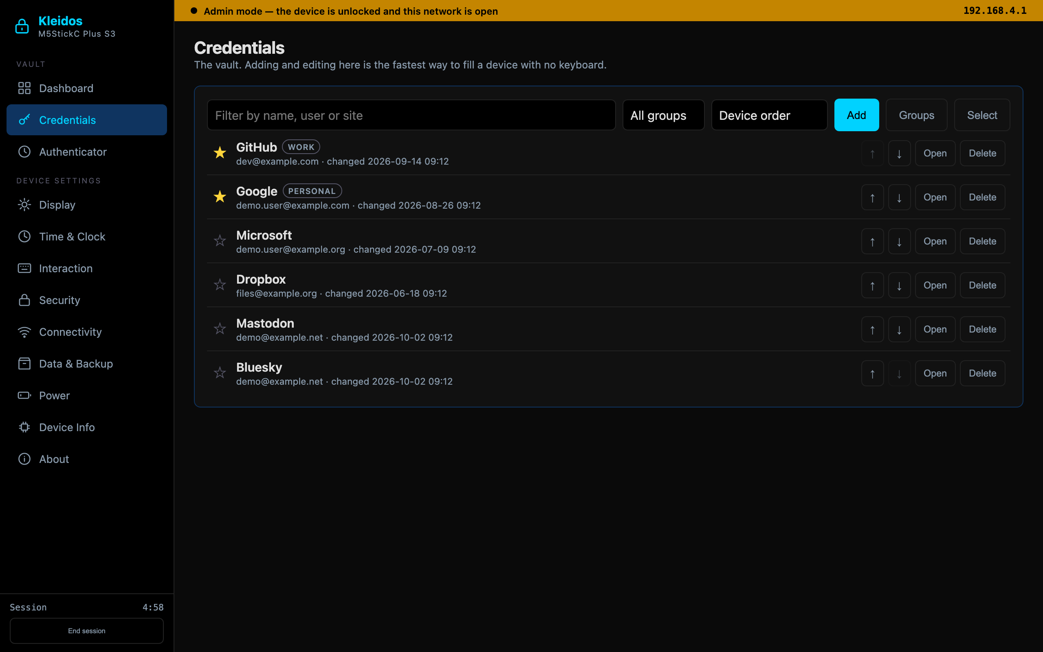Move Dropbox entry down with arrow
The image size is (1043, 652).
(x=899, y=285)
